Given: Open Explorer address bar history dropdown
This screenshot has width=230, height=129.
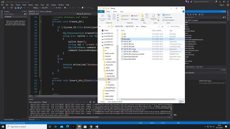Looking at the screenshot, I should click(159, 27).
